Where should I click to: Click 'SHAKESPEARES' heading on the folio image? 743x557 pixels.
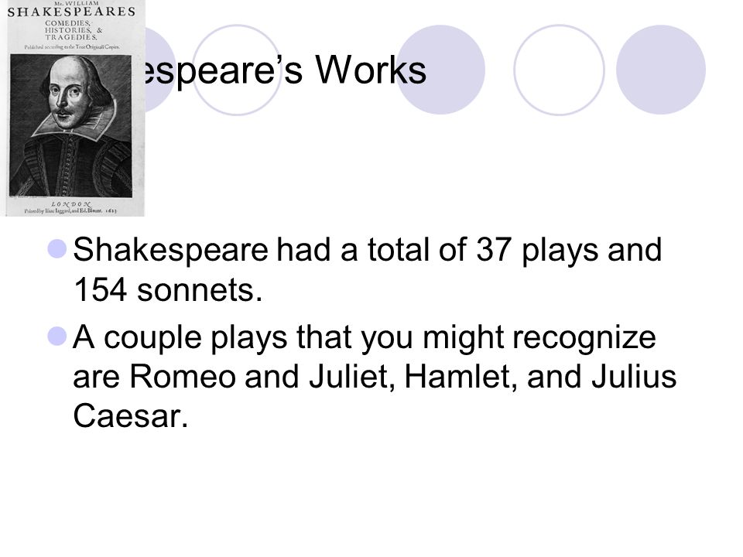coord(71,12)
